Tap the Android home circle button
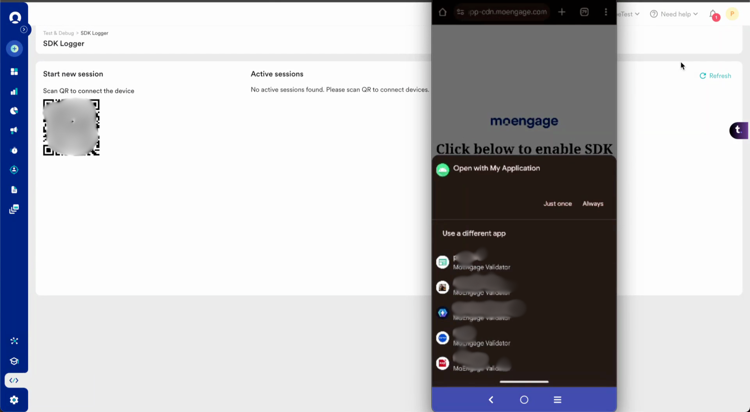 point(524,400)
